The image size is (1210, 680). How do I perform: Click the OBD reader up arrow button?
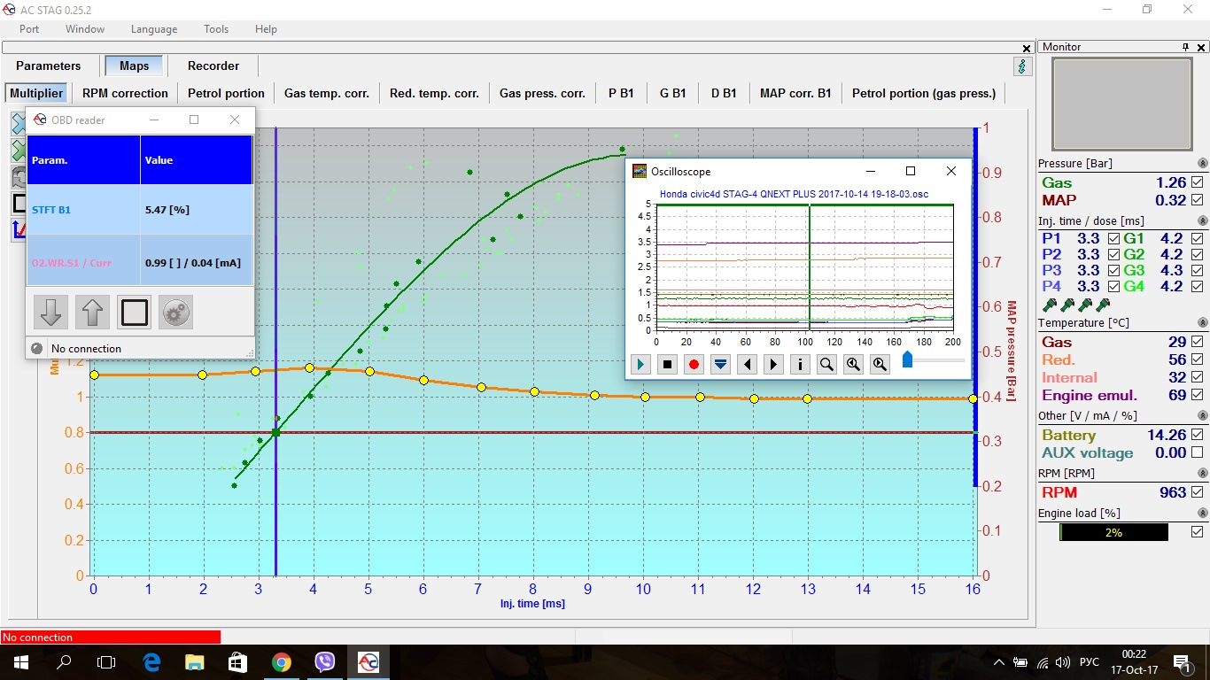coord(92,313)
